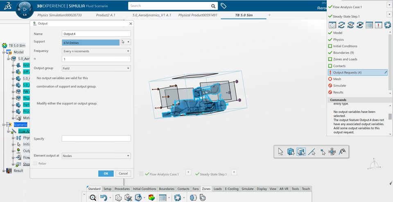
Task: Select the solid cube selection tool
Action: coord(291,151)
